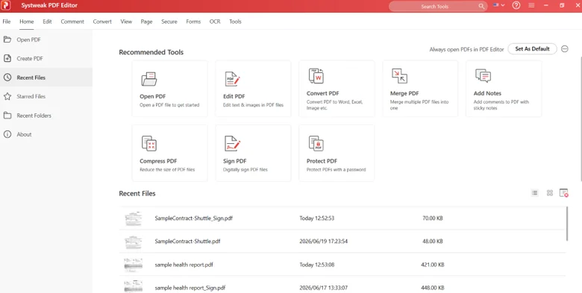Click the 448.00 KB size value
The height and width of the screenshot is (293, 582).
432,288
